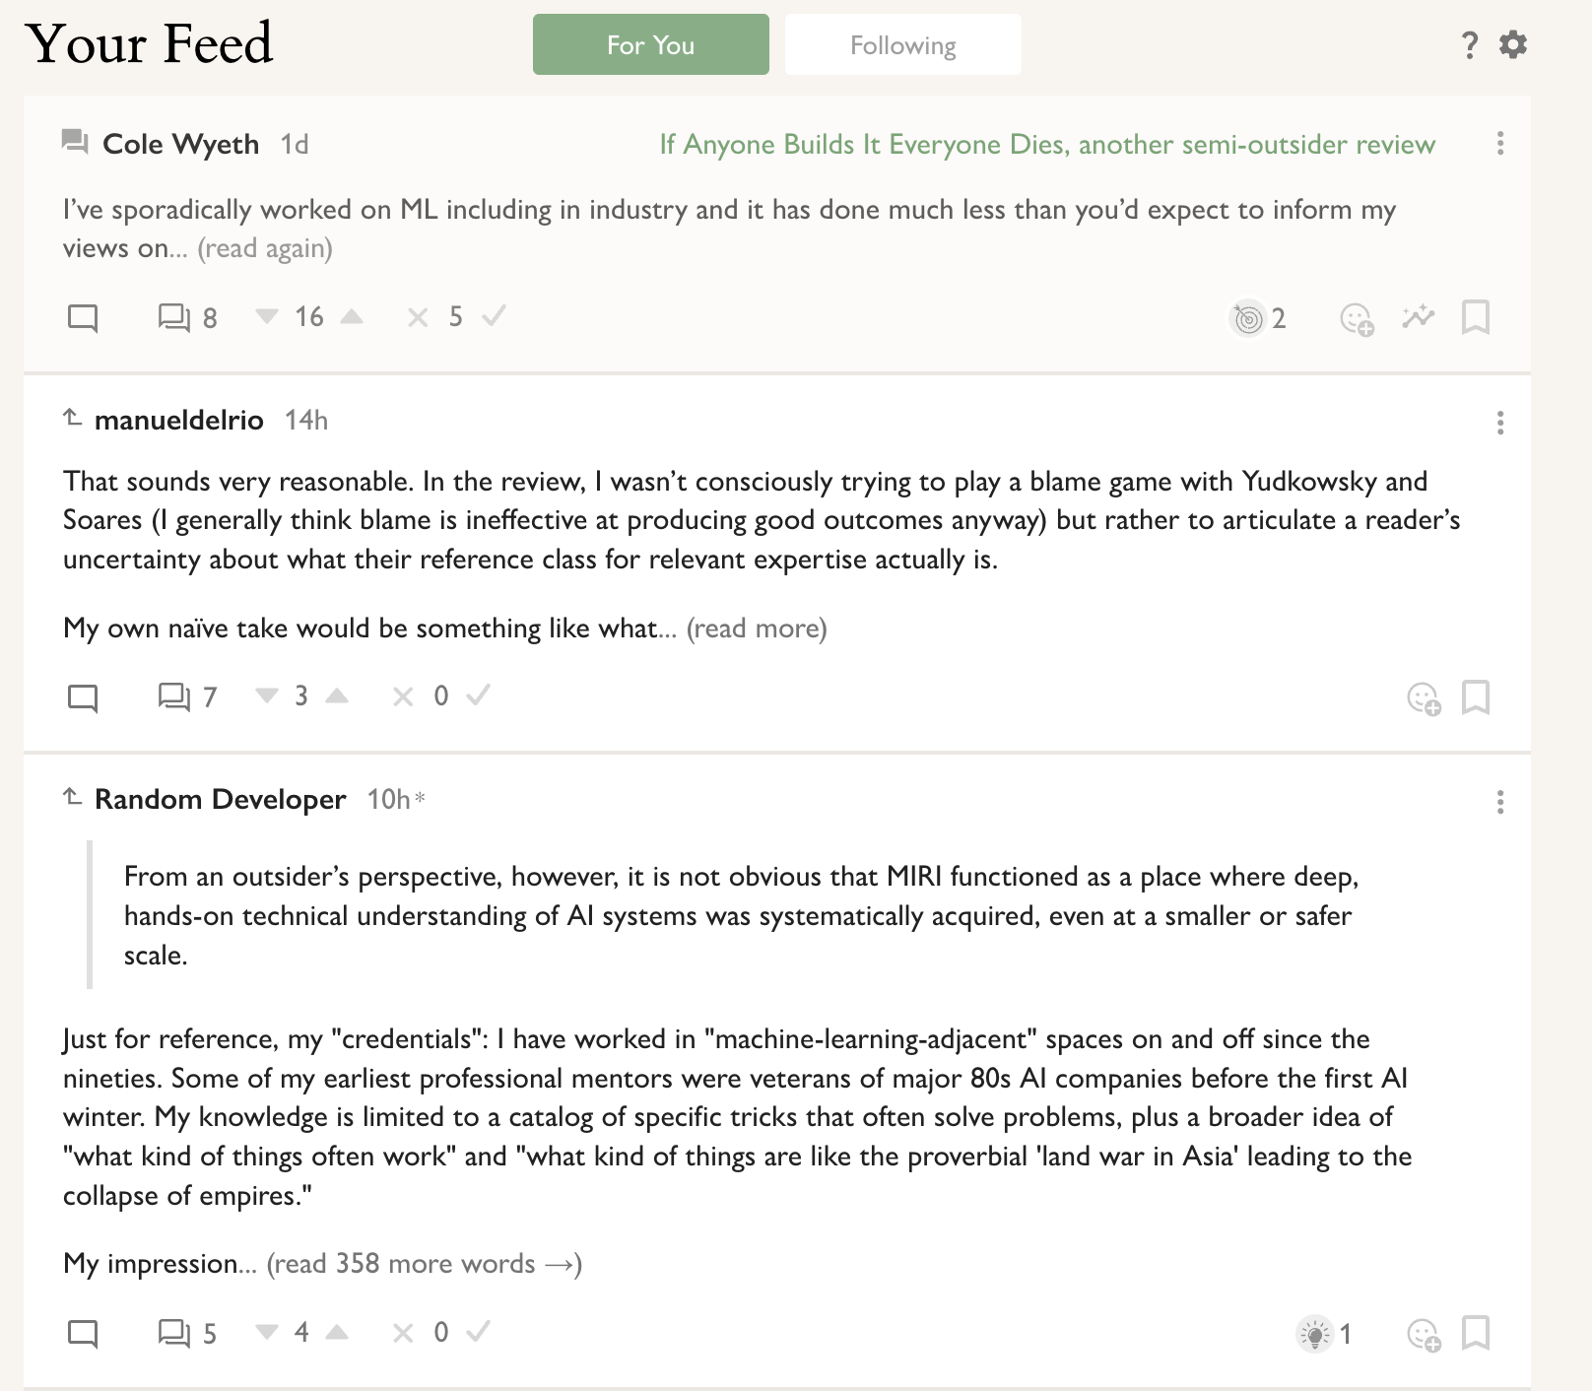Open "If Anyone Builds It Everyone Dies" review link

coord(1046,145)
